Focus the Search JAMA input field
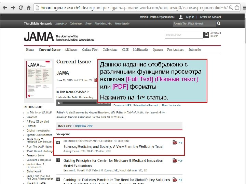Image resolution: width=246 pixels, height=184 pixels. (x=184, y=35)
